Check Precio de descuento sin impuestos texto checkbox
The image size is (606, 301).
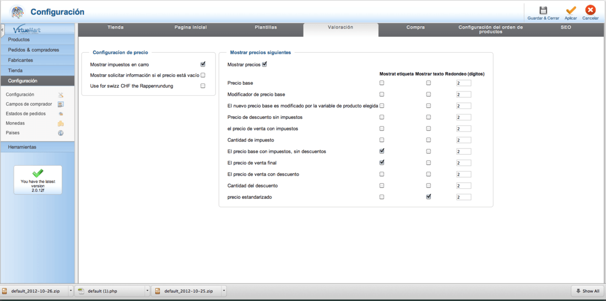(x=428, y=117)
